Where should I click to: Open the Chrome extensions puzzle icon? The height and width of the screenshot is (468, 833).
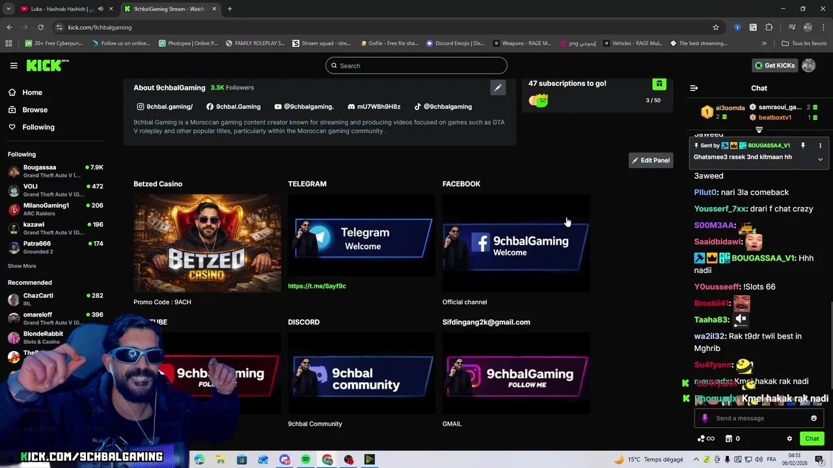[x=769, y=27]
